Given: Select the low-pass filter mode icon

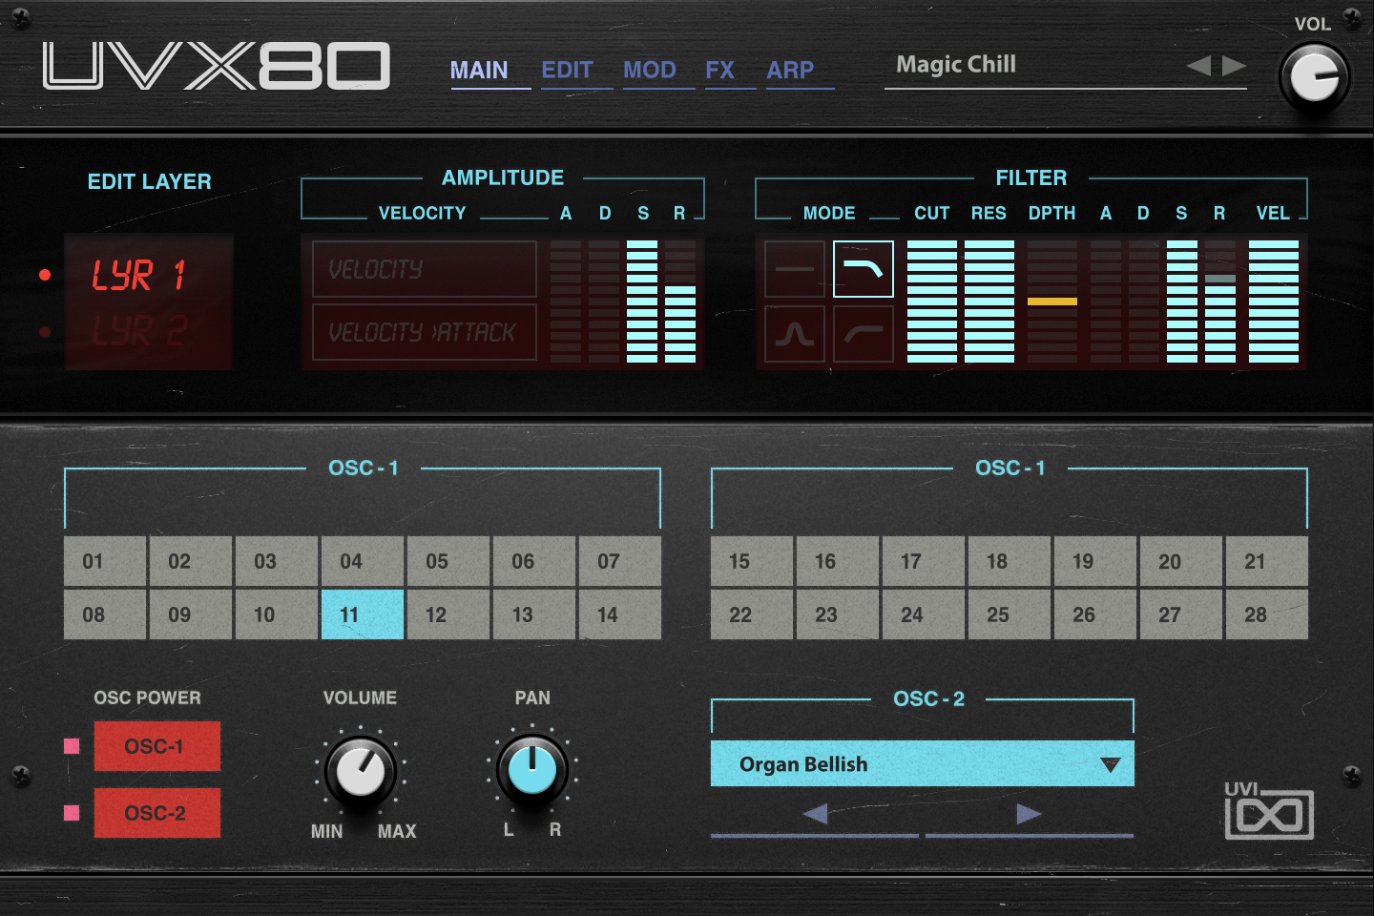Looking at the screenshot, I should pos(863,268).
